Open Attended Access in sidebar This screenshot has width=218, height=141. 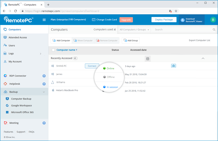(17, 37)
